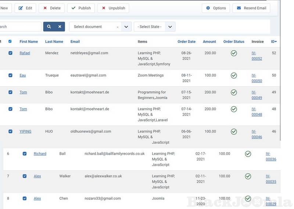Sort table by Order Date column
Screen dimensions: 294x209
tap(186, 42)
